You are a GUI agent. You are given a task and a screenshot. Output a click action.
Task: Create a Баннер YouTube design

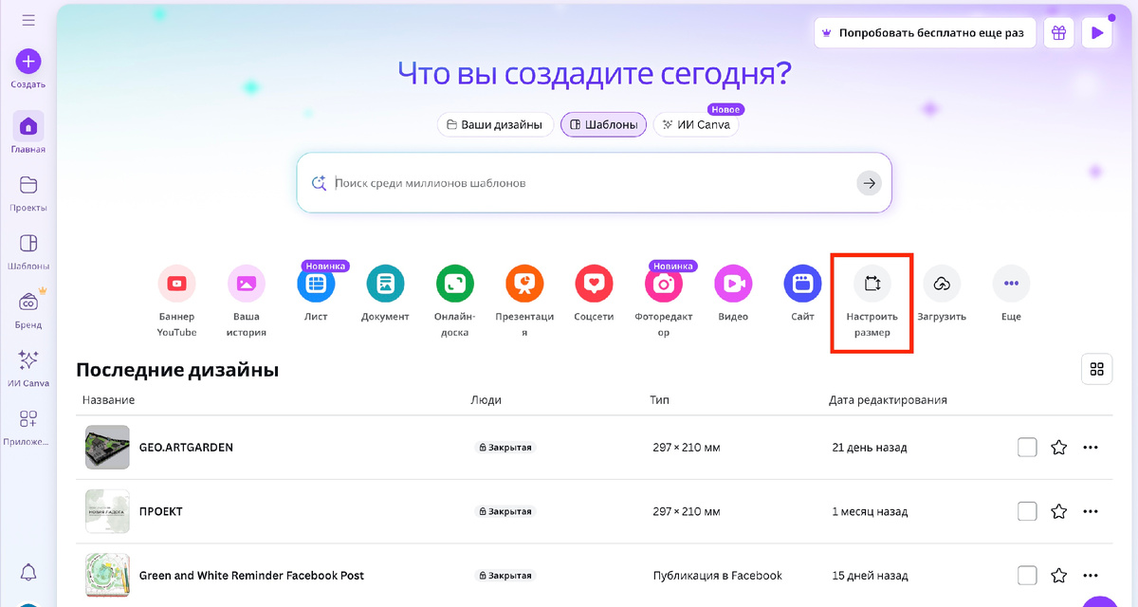pyautogui.click(x=176, y=301)
